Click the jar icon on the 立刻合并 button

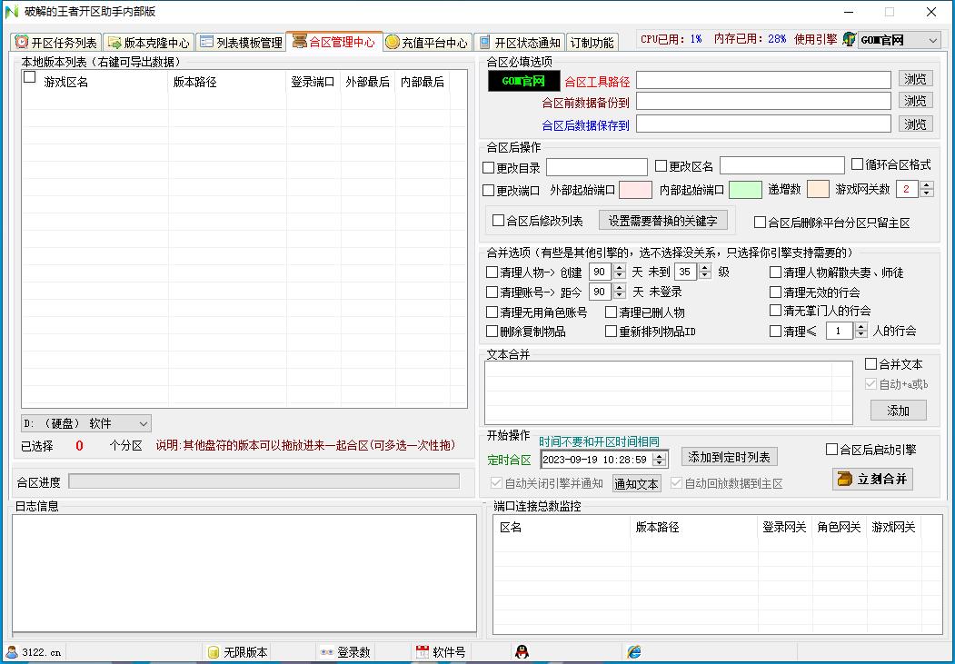coord(843,479)
